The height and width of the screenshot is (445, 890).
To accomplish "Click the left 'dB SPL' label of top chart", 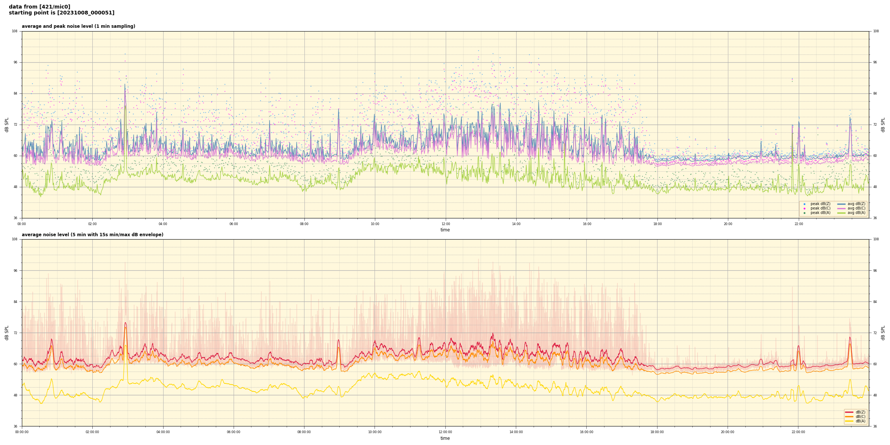I will [7, 125].
